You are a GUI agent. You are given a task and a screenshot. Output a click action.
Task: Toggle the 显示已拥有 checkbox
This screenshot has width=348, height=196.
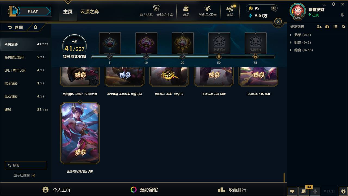pyautogui.click(x=33, y=175)
